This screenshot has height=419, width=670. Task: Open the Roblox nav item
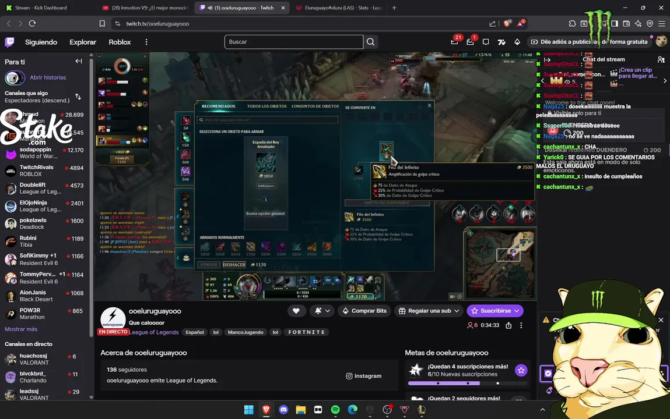point(120,42)
